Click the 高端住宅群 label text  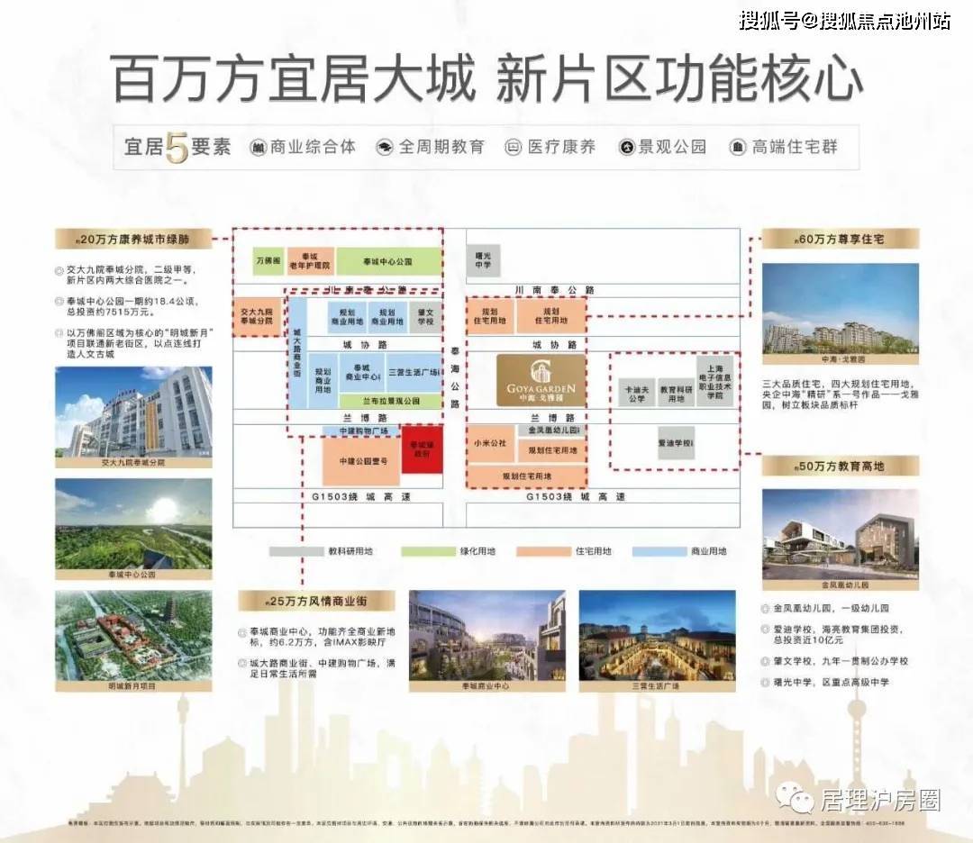(x=795, y=148)
